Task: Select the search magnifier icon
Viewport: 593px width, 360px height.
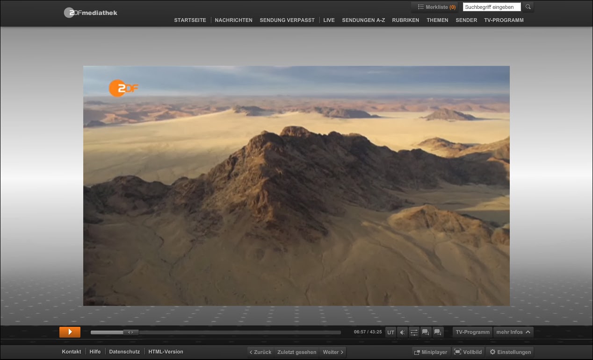Action: (528, 7)
